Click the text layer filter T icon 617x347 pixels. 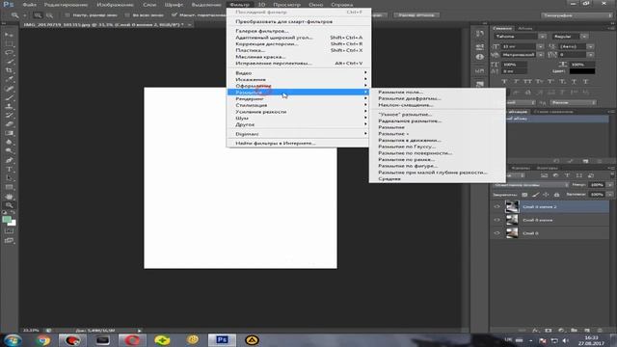point(567,175)
